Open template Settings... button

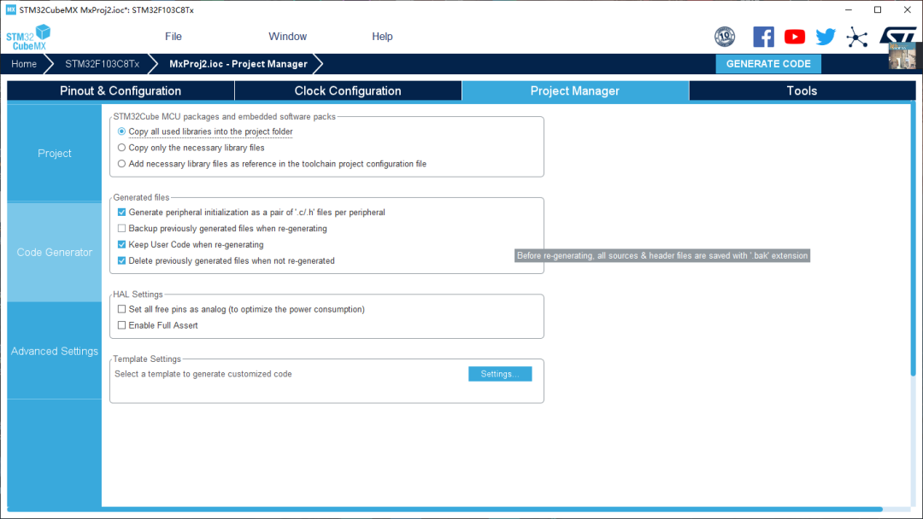[x=500, y=374]
